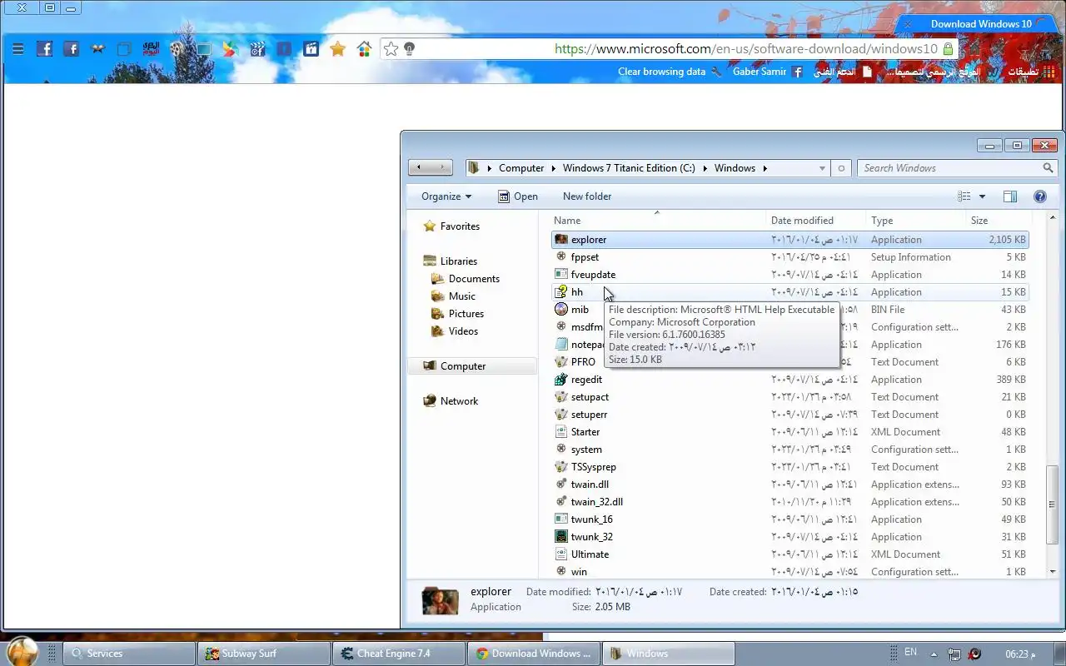Open the الدعم الفني bookmark
Image resolution: width=1066 pixels, height=666 pixels.
[x=843, y=72]
